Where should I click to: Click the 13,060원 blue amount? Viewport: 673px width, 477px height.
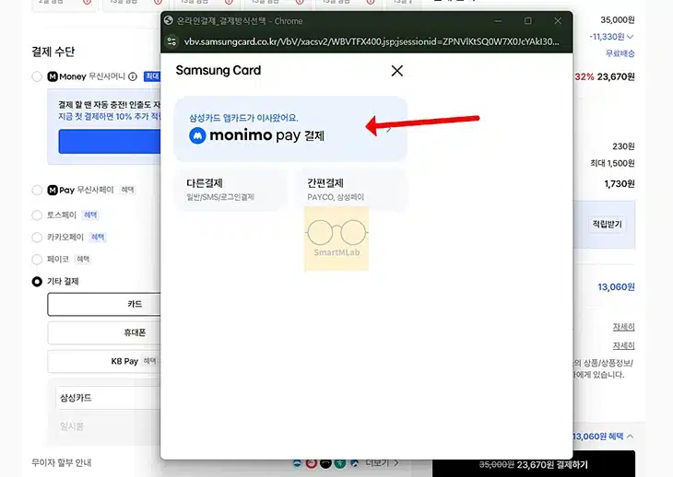pos(616,287)
